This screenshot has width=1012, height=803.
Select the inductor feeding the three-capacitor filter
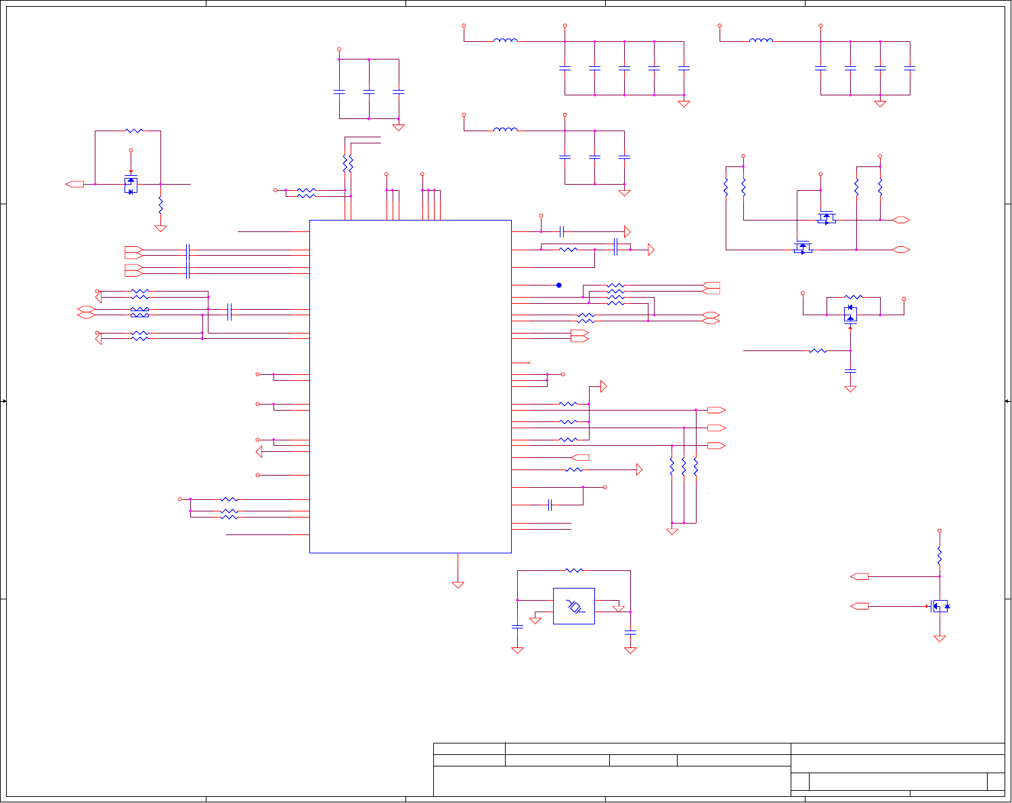pos(506,130)
